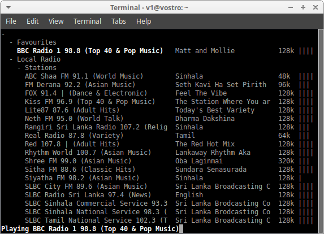Open the Terminal menu
The width and height of the screenshot is (324, 234).
88,21
